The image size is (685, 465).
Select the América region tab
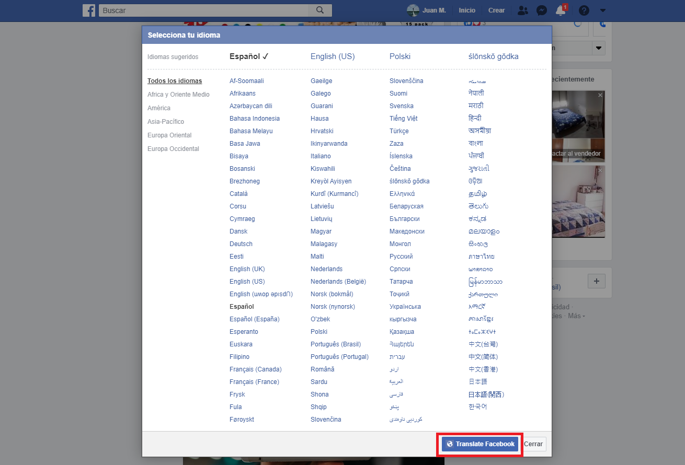(159, 108)
